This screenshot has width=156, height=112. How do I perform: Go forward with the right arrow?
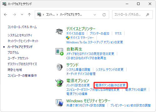pos(14,15)
